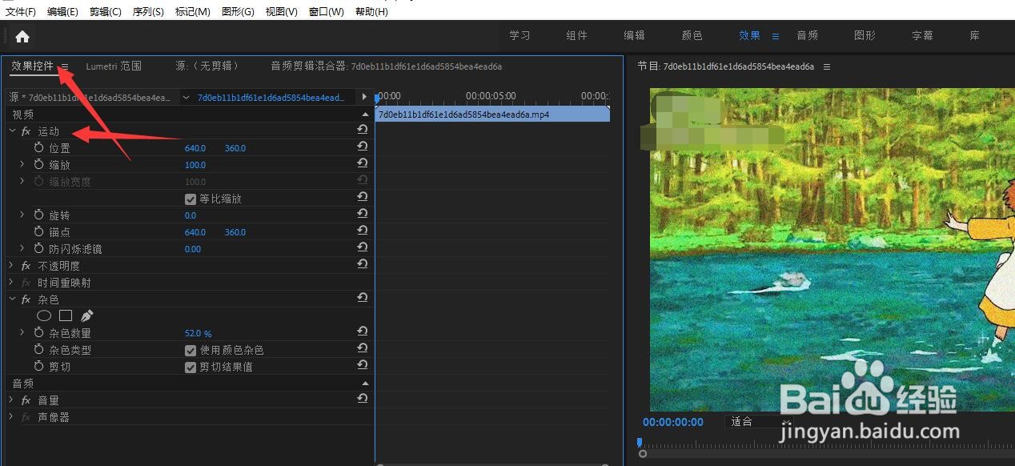The height and width of the screenshot is (466, 1015).
Task: Go to the Home screen icon
Action: coord(22,36)
